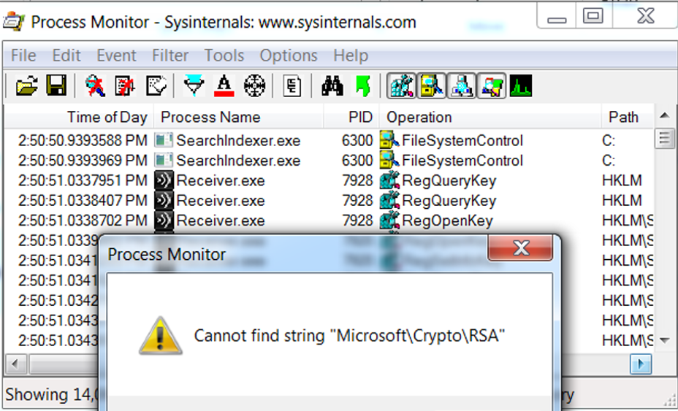Show the Process Tree icon
Screen dimensions: 678x411
292,85
